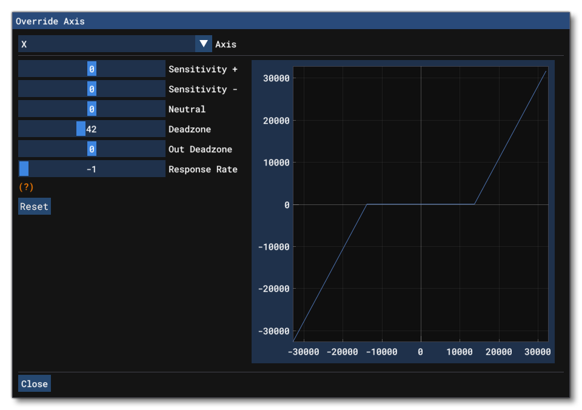
Task: Click the Neutral slider bar
Action: pos(92,109)
